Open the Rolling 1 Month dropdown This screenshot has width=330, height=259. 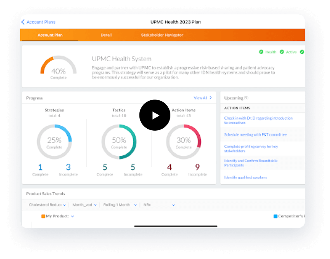pyautogui.click(x=120, y=205)
